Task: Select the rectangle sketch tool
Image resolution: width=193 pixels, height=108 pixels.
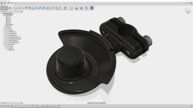Action: 16,8
